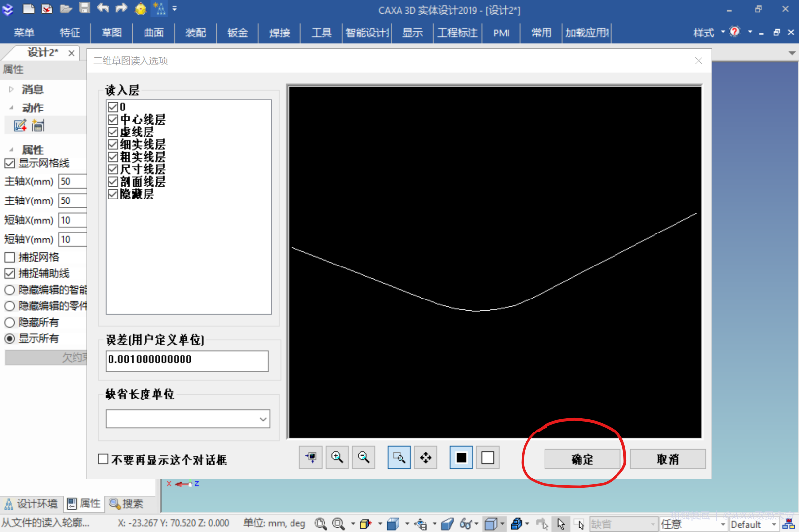Uncheck the 细实线层 layer checkbox
799x532 pixels.
point(113,144)
